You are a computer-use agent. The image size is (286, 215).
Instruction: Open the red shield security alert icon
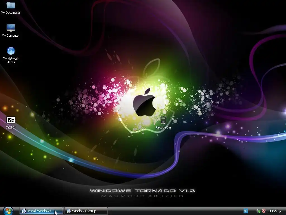[264, 211]
